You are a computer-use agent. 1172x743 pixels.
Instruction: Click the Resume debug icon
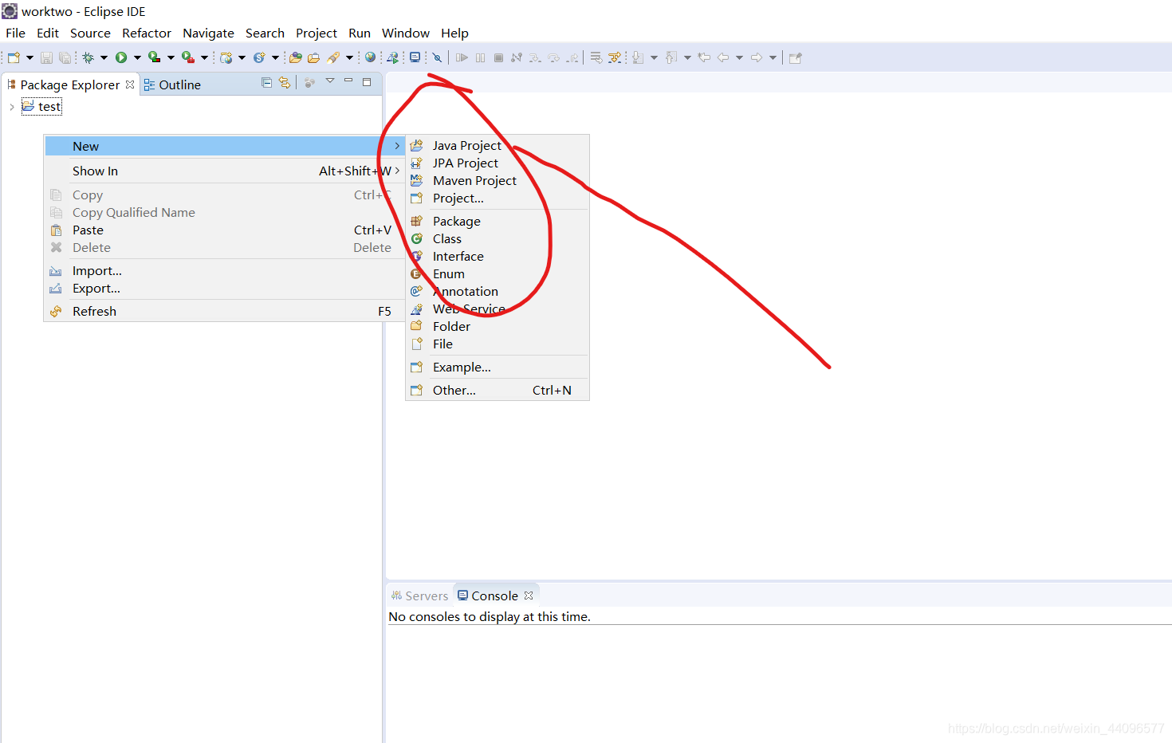pos(462,57)
